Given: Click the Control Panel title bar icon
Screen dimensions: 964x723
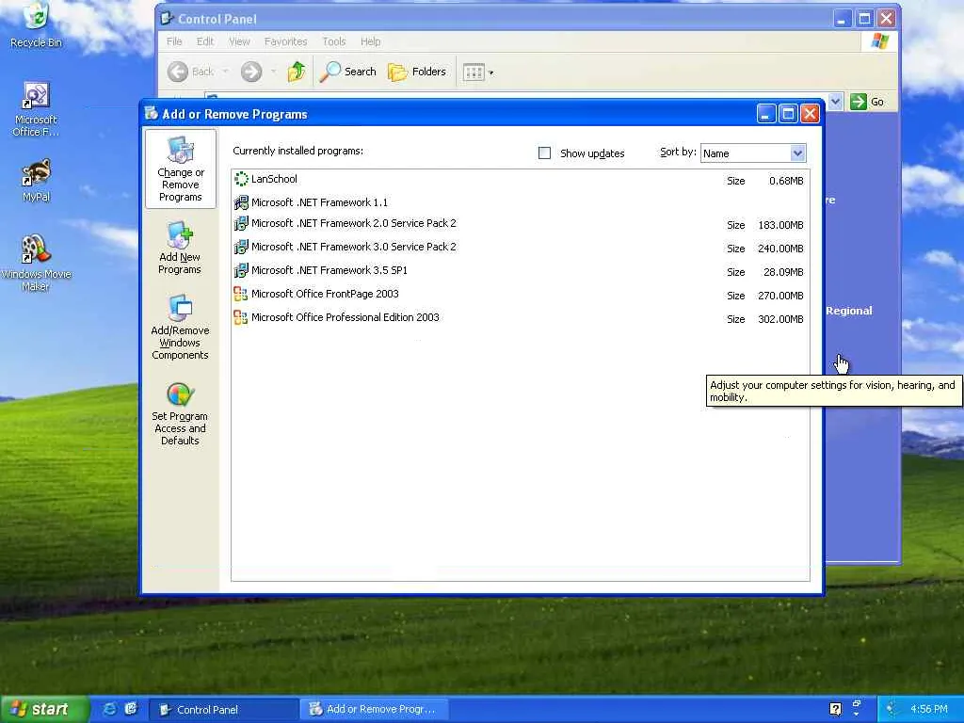Looking at the screenshot, I should pos(167,19).
